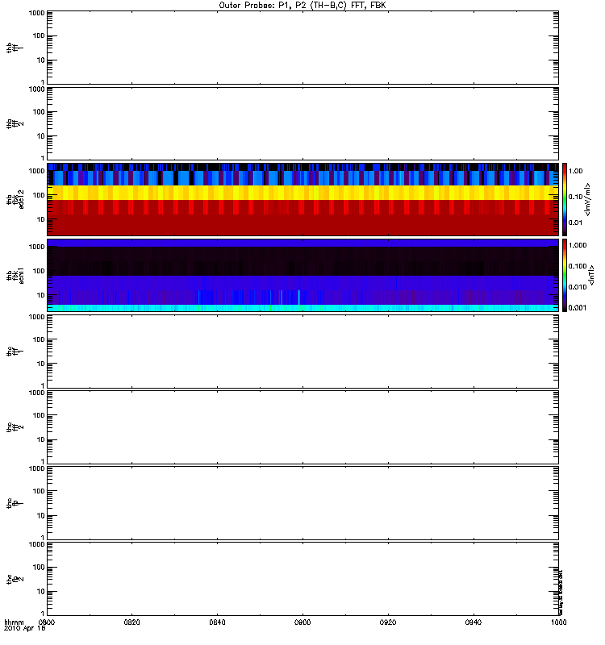Click the '0.100' value on scm1 color bar

[x=578, y=266]
